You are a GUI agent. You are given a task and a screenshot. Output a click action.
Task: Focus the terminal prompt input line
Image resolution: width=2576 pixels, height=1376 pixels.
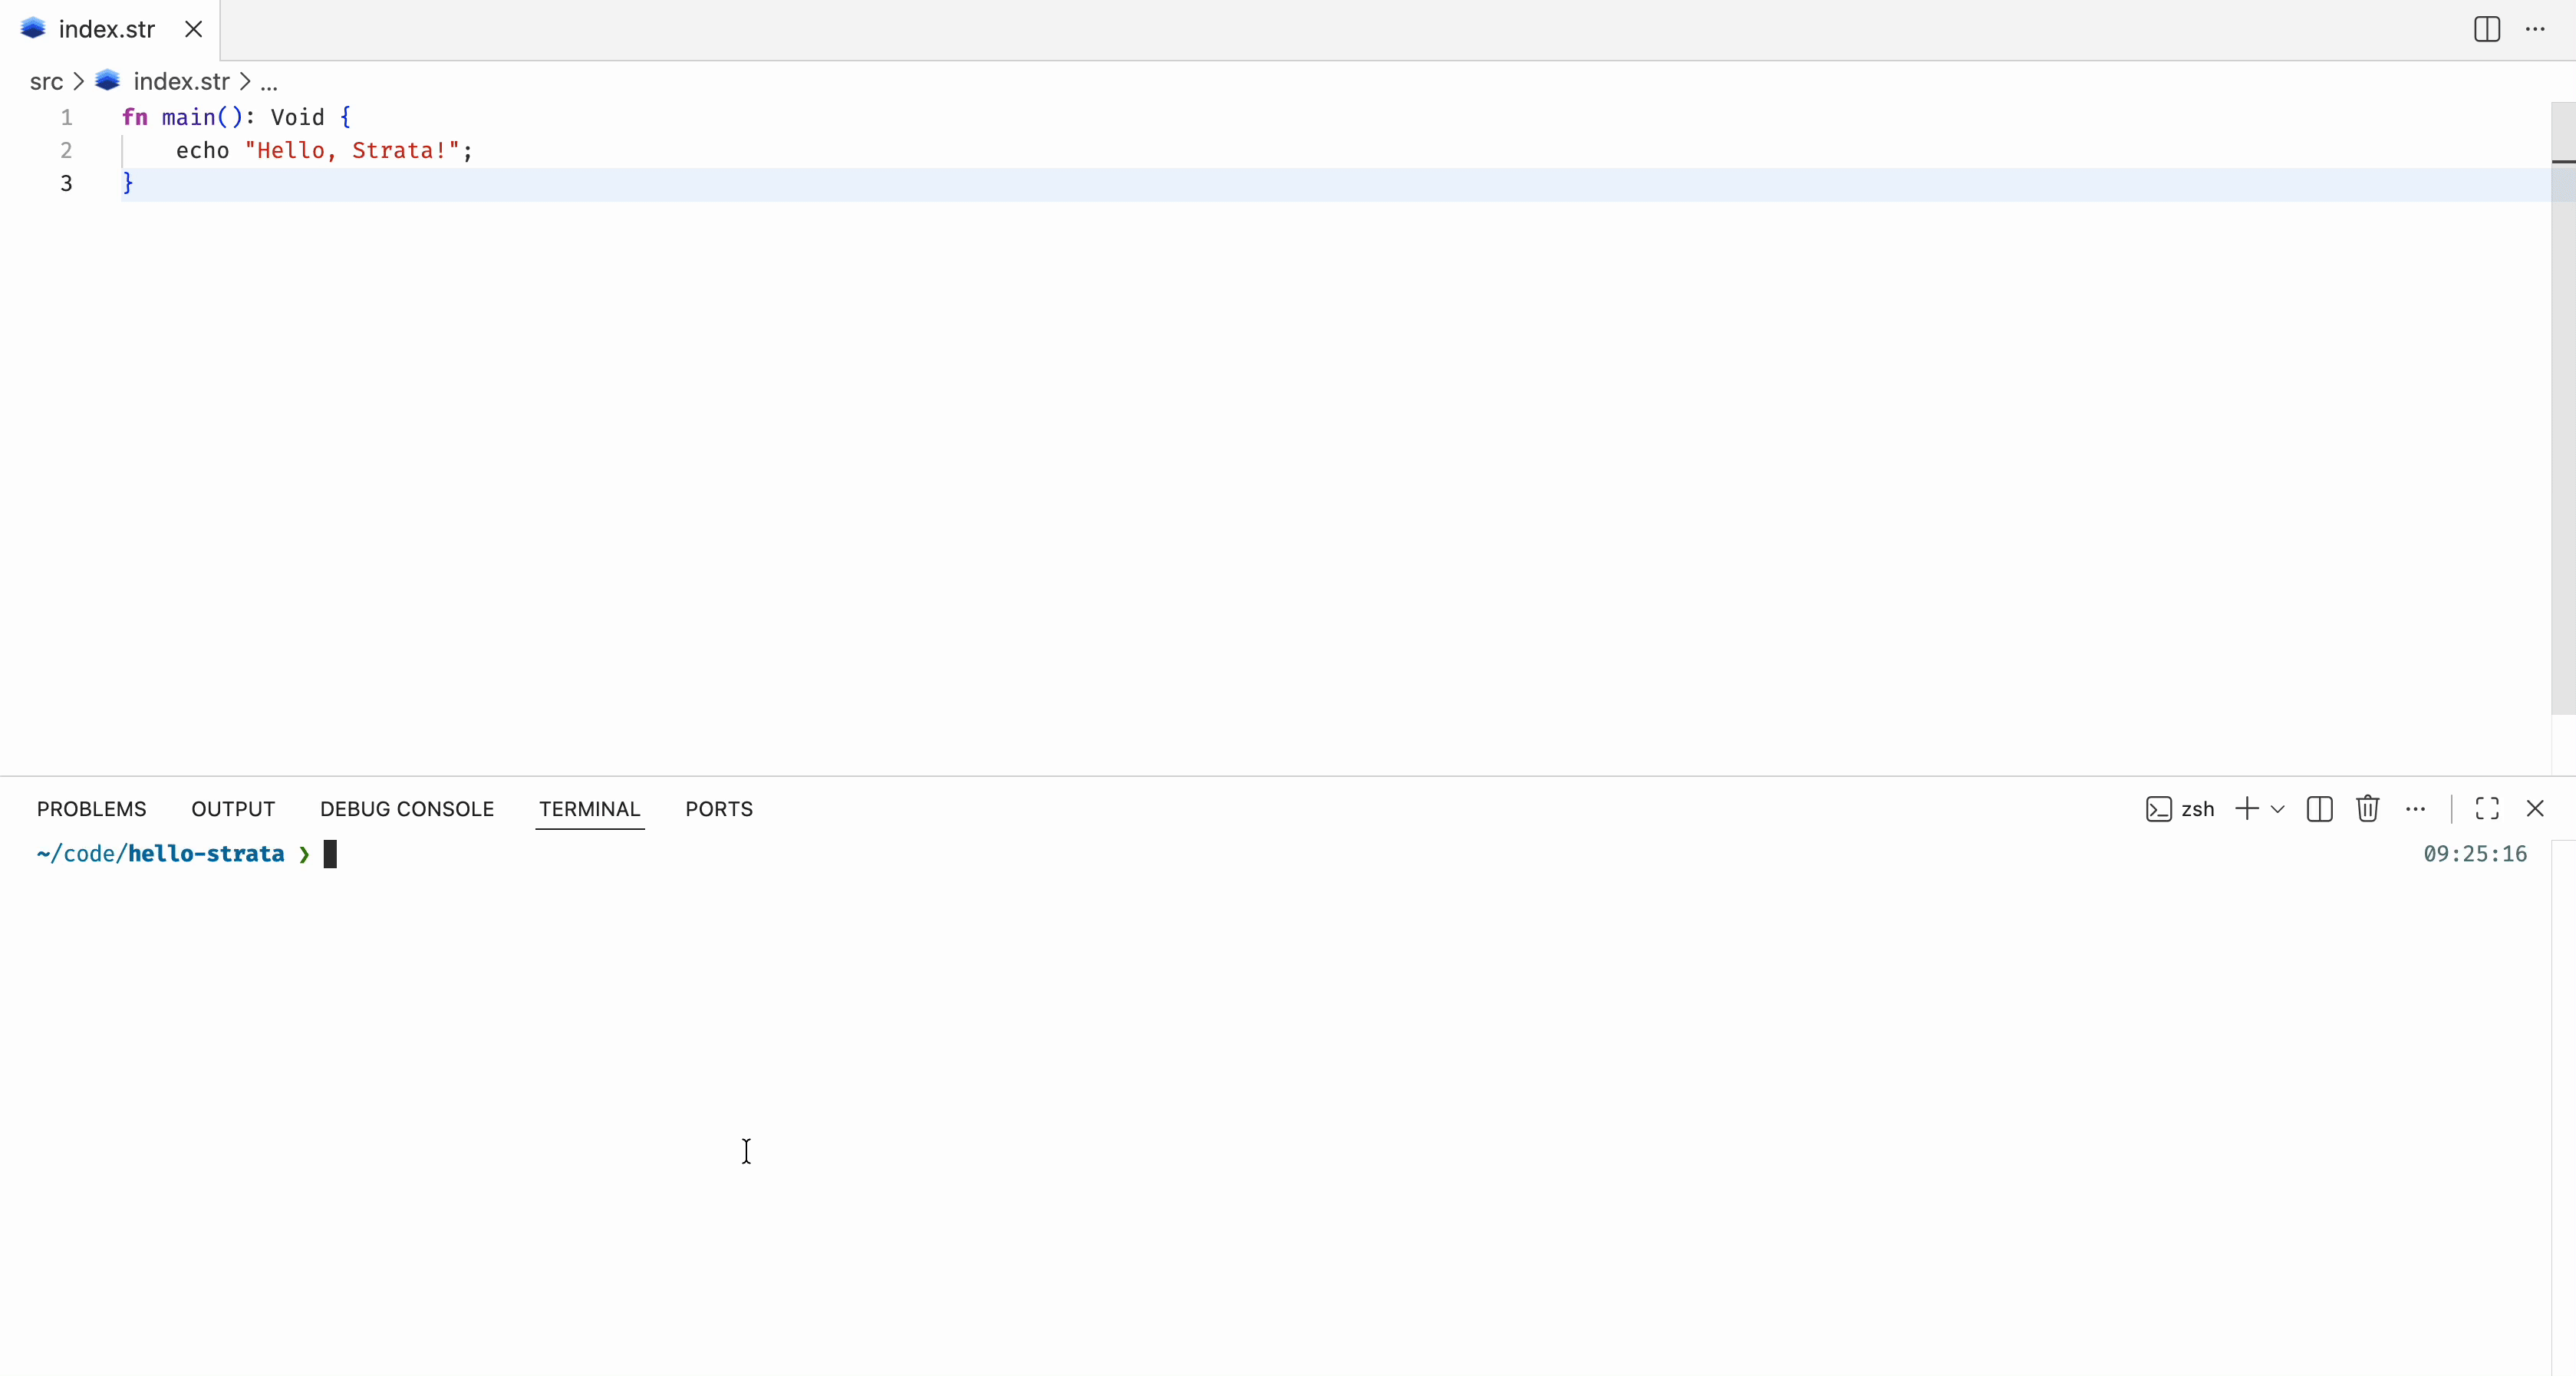coord(331,854)
